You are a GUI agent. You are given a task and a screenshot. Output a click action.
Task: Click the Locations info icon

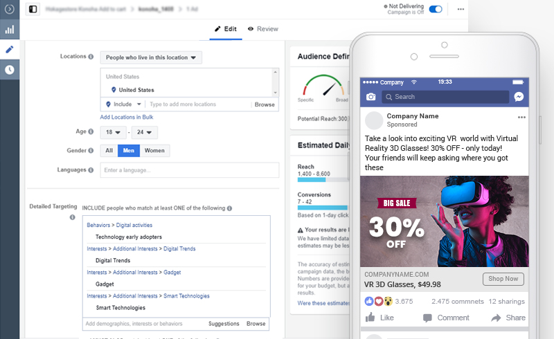pyautogui.click(x=91, y=57)
